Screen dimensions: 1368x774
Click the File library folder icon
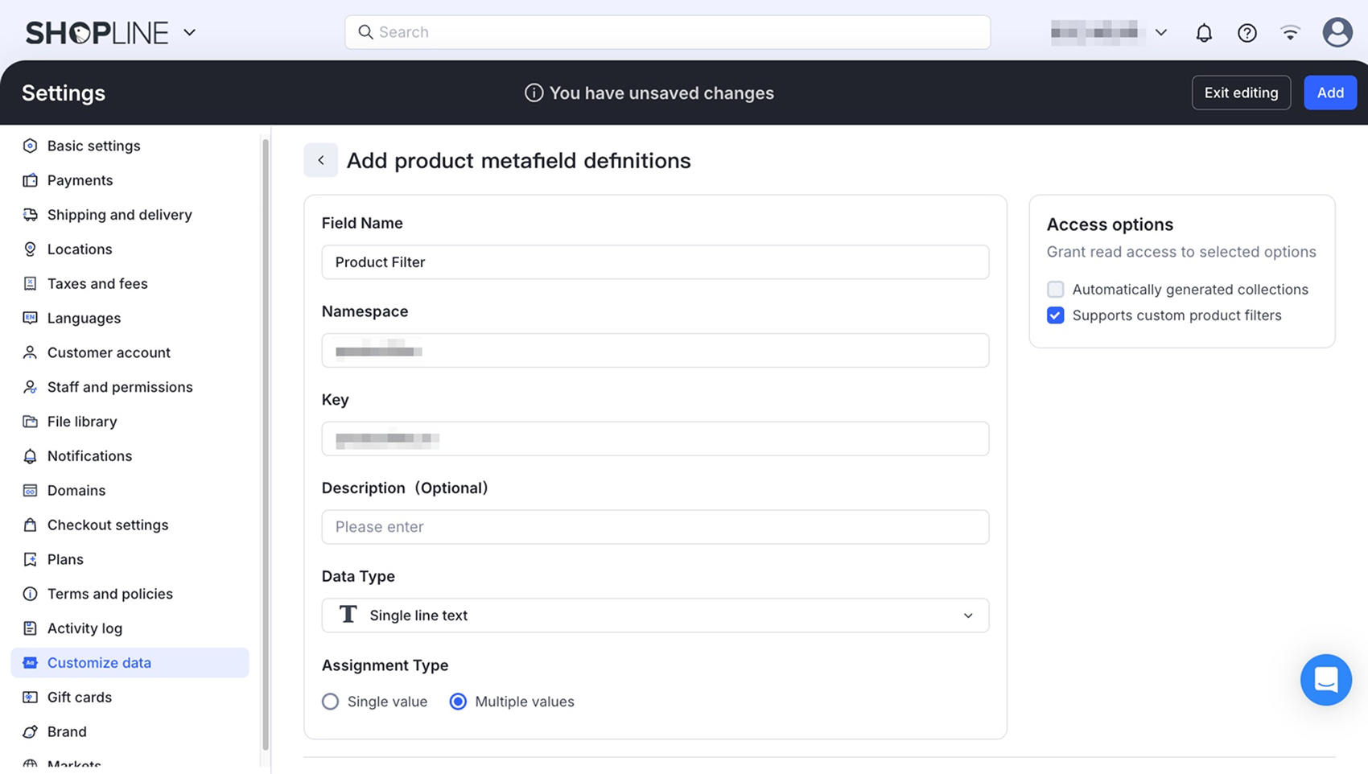[x=31, y=422]
